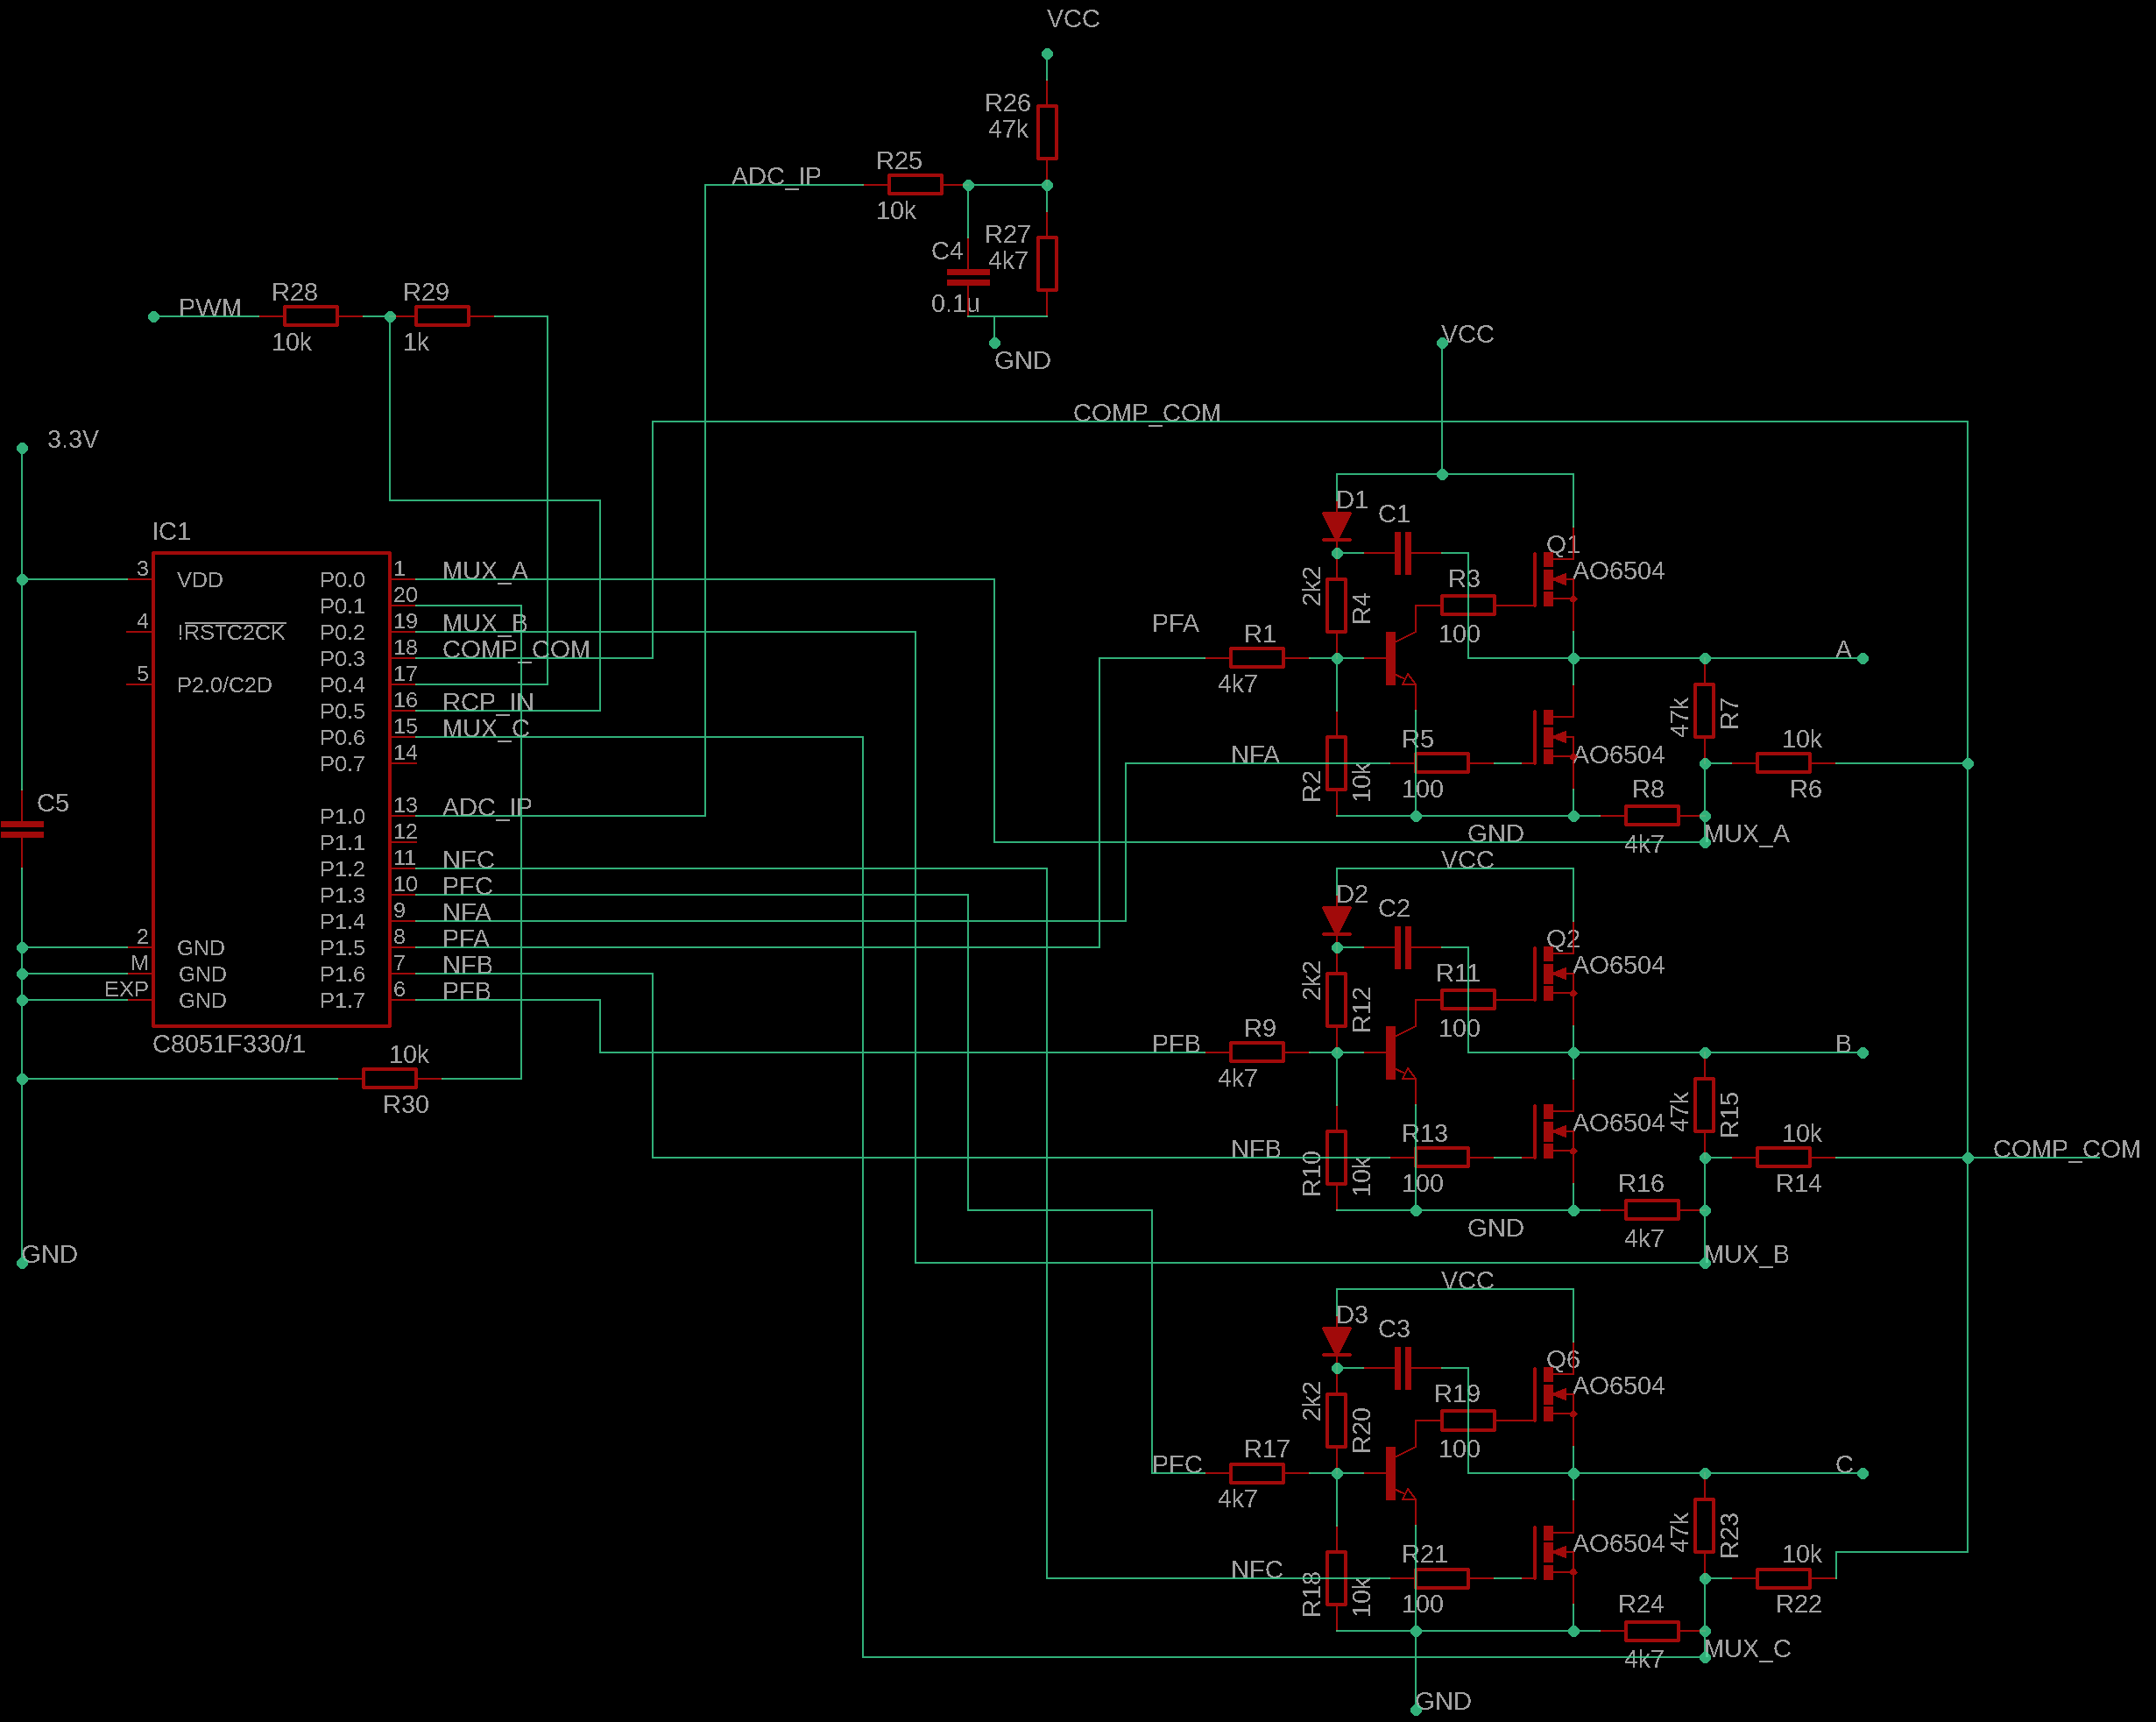Select resistor R1 on the PFA line
The image size is (2156, 1722).
pos(1256,657)
